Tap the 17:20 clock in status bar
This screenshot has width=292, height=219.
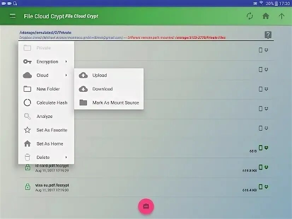pos(284,3)
